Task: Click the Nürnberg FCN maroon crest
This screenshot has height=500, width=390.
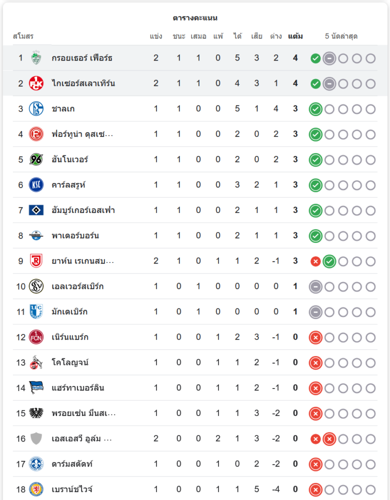Action: coord(36,337)
